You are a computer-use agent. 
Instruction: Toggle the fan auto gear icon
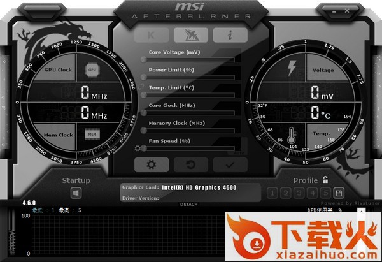click(138, 148)
